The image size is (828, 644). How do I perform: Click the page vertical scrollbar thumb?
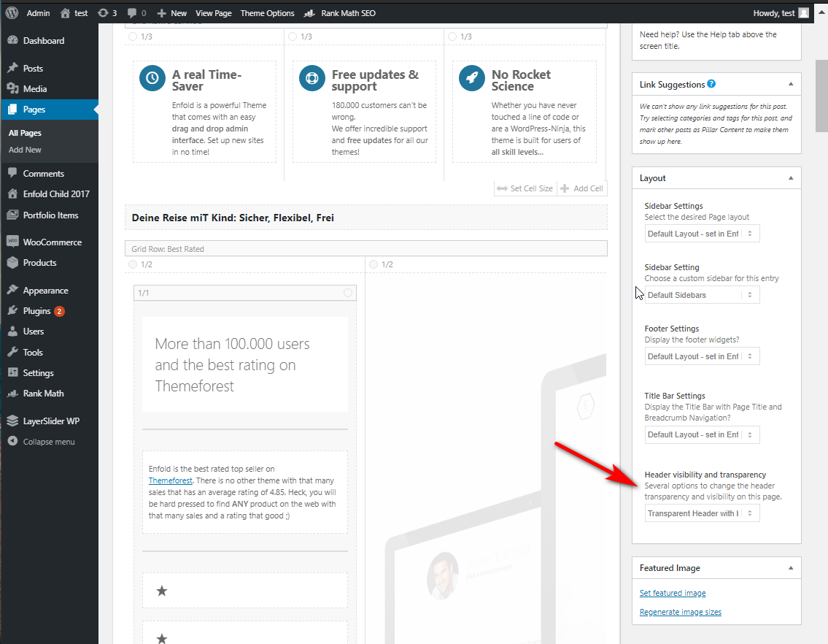(821, 95)
